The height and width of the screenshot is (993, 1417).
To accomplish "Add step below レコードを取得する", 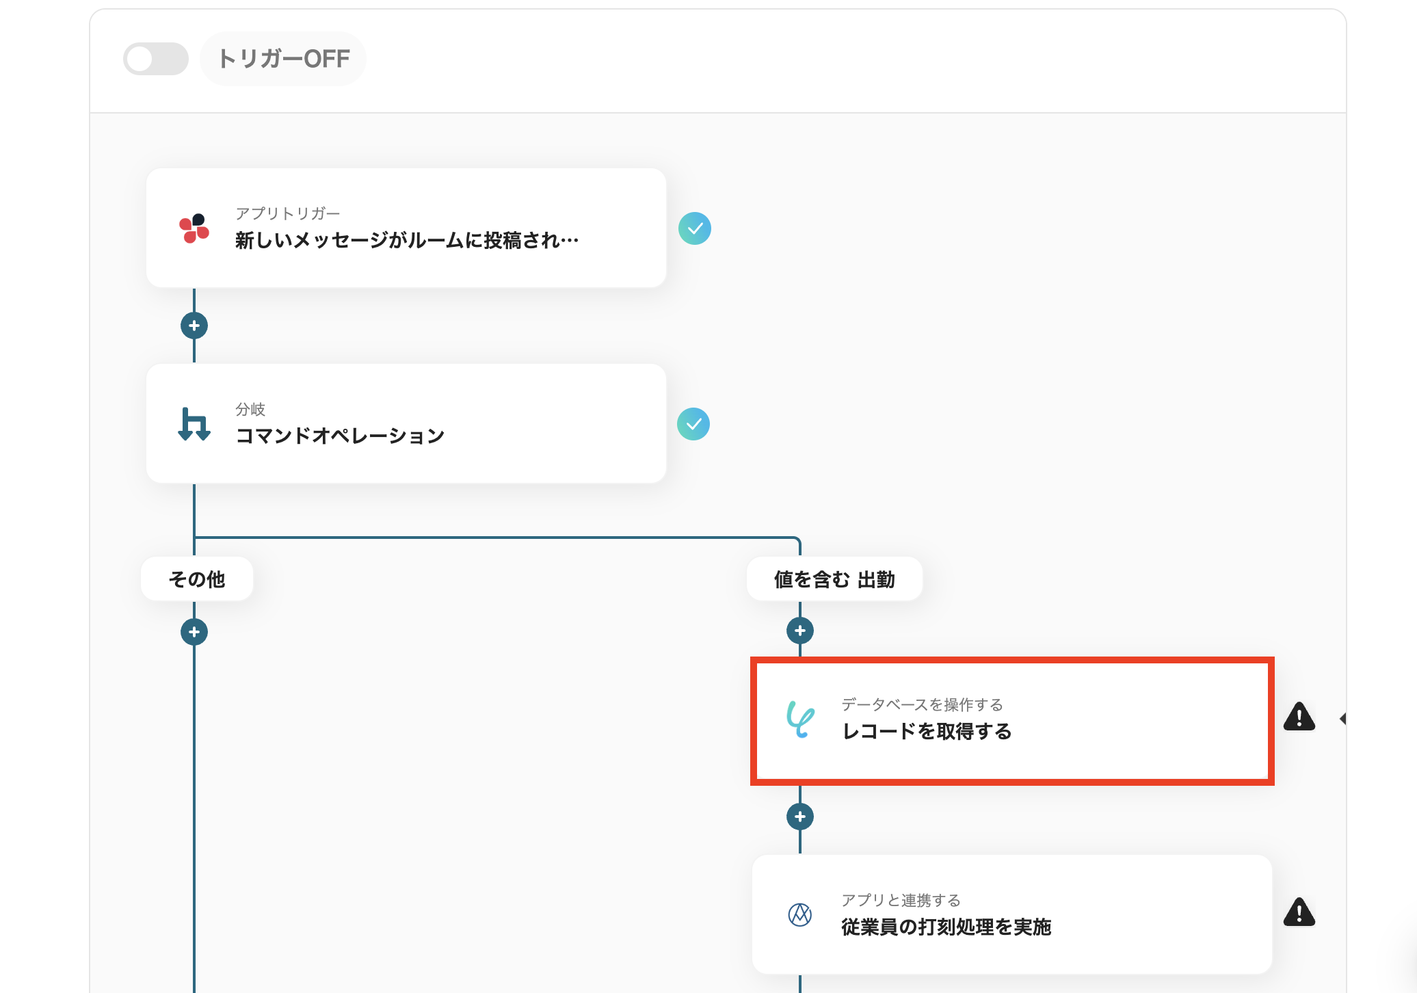I will point(800,817).
